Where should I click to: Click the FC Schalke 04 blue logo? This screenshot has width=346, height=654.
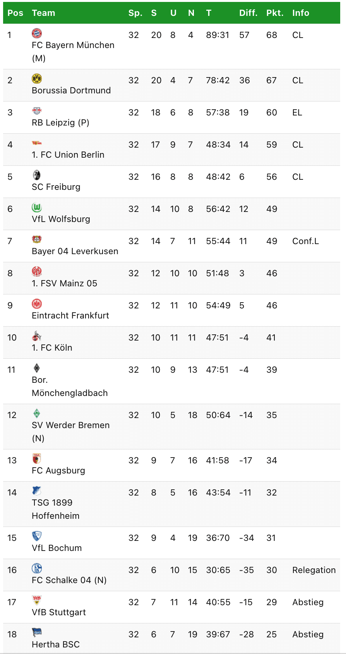click(x=37, y=568)
